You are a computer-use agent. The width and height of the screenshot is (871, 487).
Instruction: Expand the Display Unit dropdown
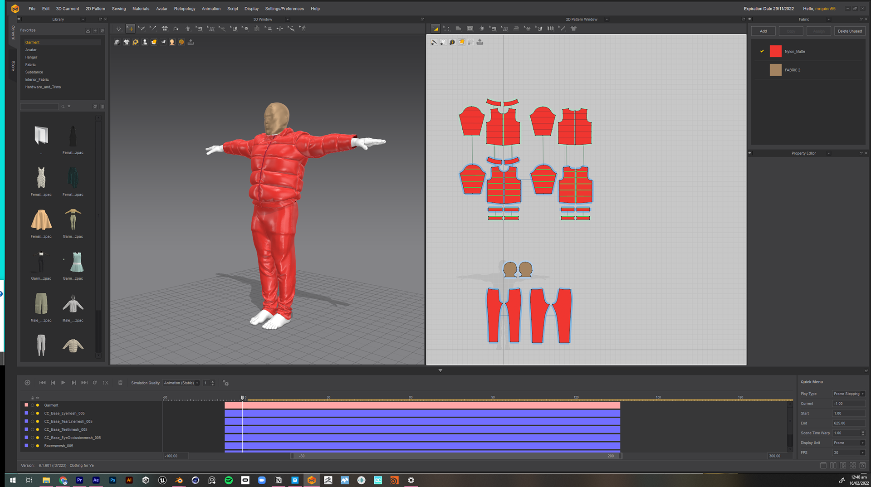(848, 443)
